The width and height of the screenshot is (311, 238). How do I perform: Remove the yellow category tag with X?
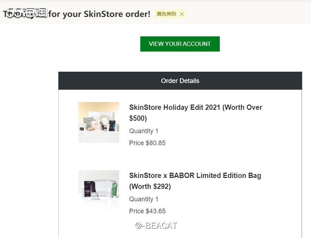(182, 14)
